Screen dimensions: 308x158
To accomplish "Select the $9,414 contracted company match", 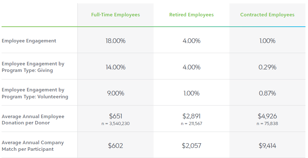I will (267, 146).
